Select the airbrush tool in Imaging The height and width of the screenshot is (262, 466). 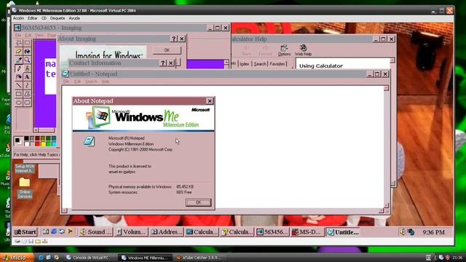click(19, 77)
